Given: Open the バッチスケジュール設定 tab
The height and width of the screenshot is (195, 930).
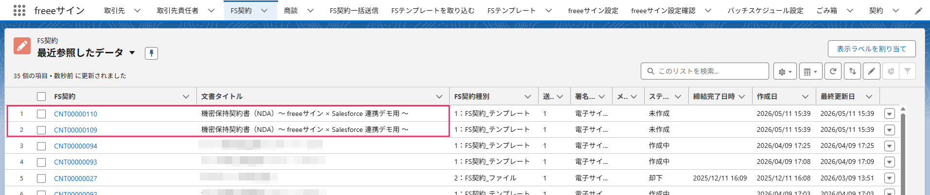Looking at the screenshot, I should coord(765,11).
